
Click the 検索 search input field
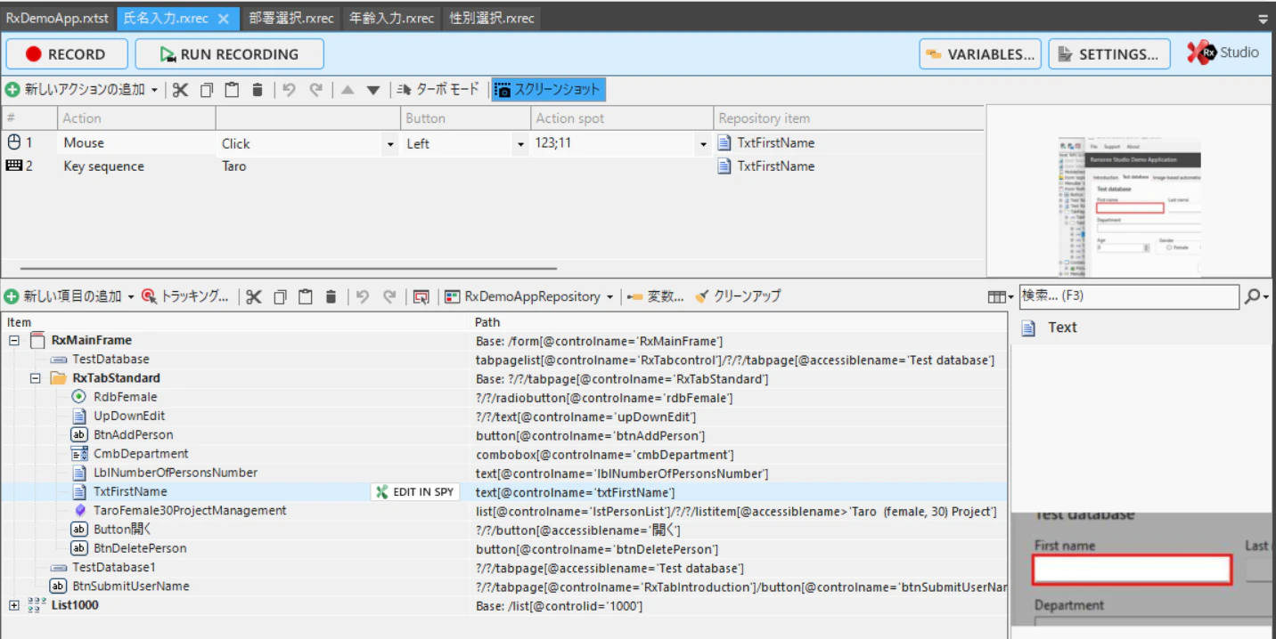click(1129, 296)
